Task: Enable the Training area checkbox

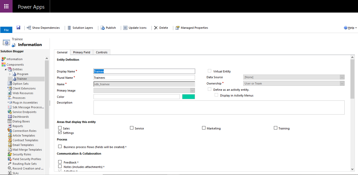Action: [276, 128]
